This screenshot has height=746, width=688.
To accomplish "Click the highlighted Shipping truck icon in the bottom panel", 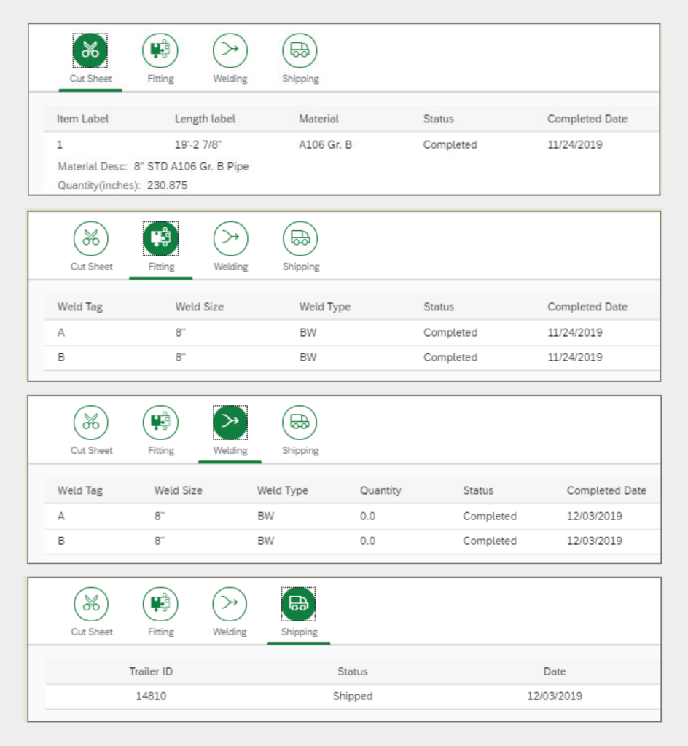I will (299, 604).
